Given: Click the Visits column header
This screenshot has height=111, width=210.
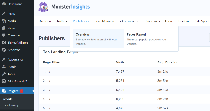Looking at the screenshot, I should [x=120, y=62].
